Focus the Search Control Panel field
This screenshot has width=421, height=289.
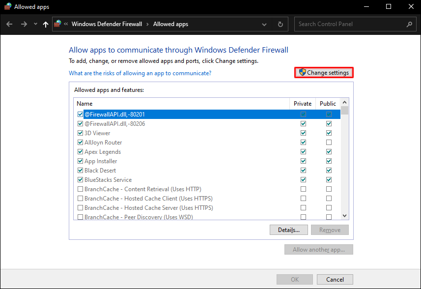coord(351,24)
